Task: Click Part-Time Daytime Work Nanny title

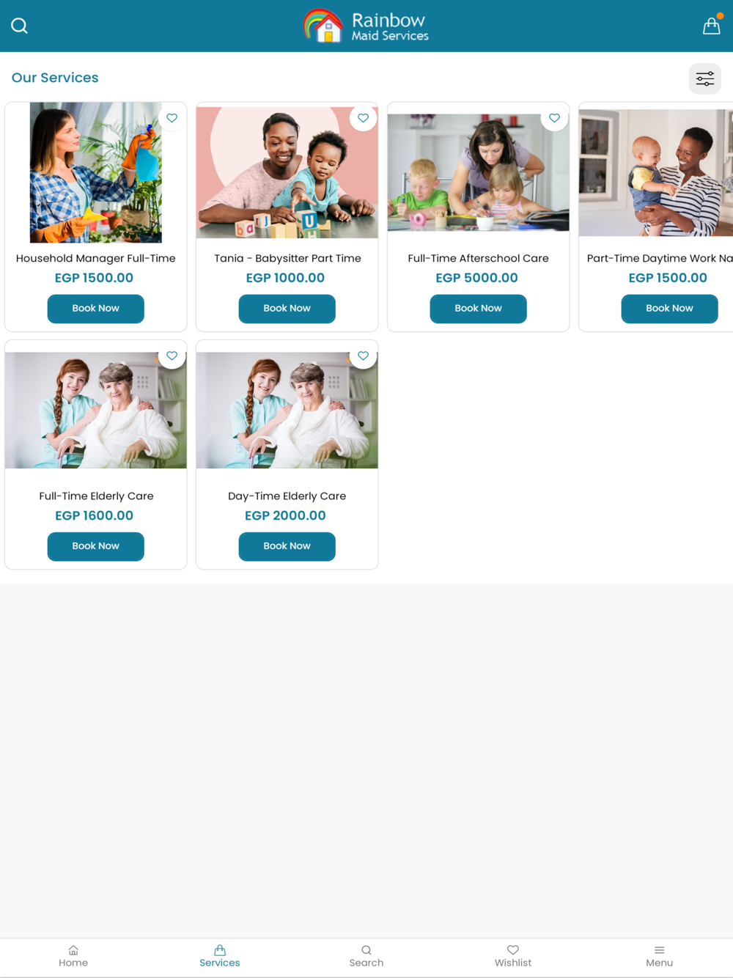Action: [x=660, y=258]
